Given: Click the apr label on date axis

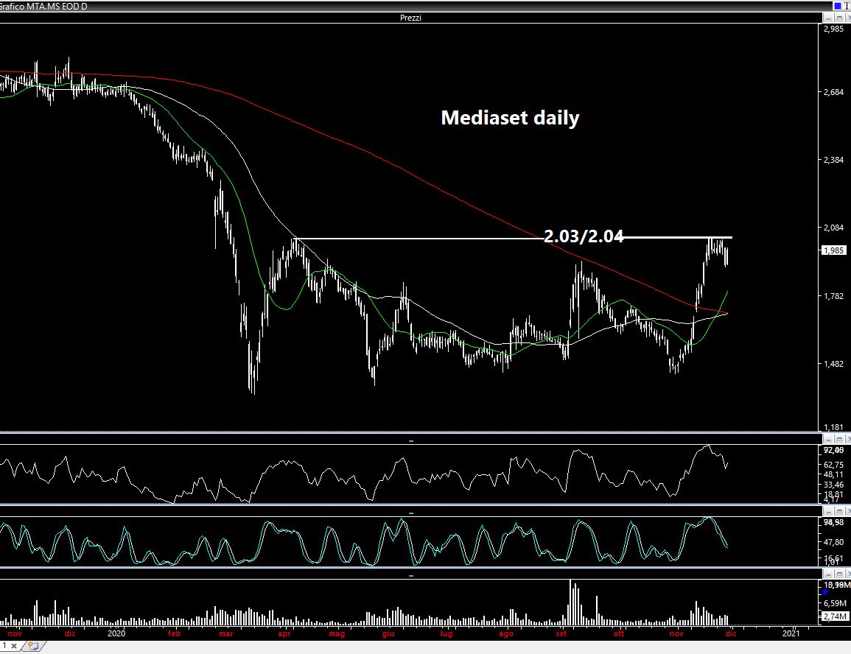Looking at the screenshot, I should point(284,633).
